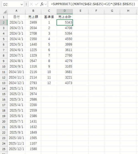The image size is (138, 154).
Task: Select cell containing date 2025/12/1
Action: (16, 149)
